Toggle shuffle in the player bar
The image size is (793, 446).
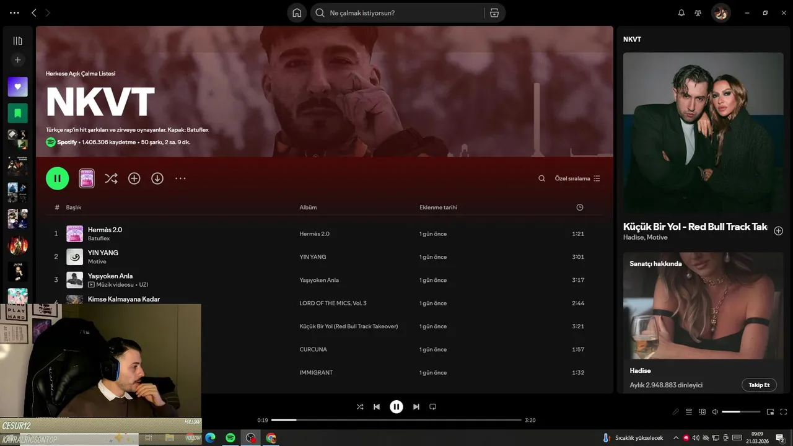[x=360, y=407]
